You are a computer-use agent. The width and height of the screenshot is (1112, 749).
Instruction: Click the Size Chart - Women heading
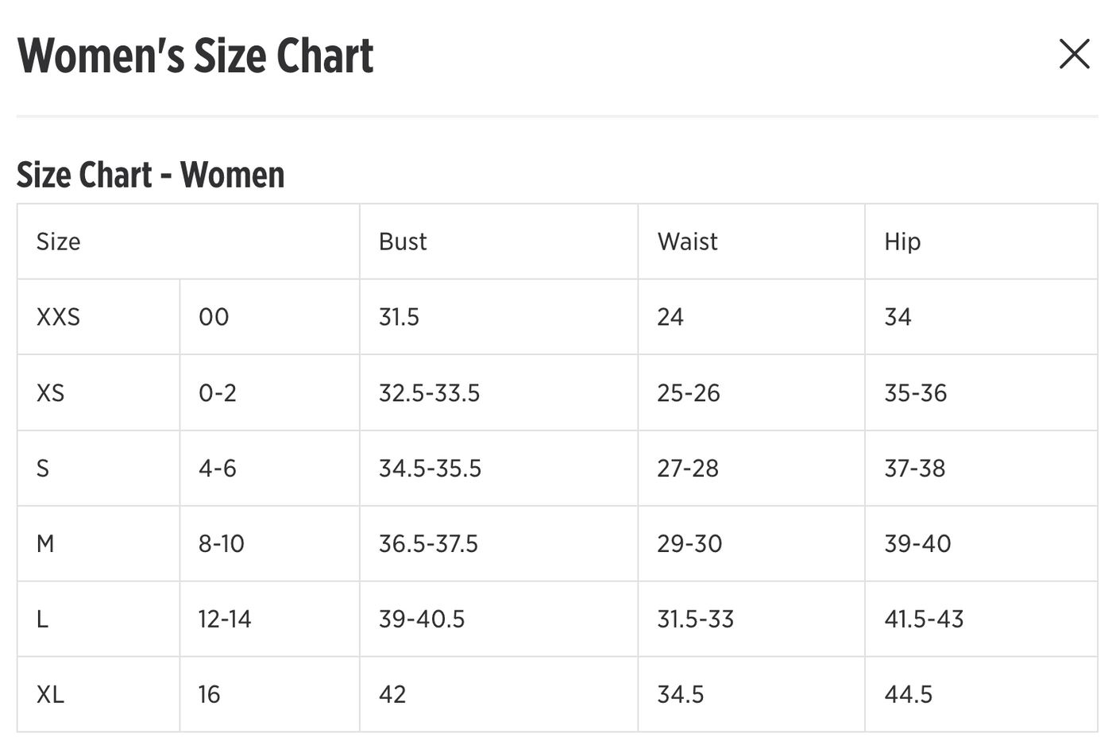150,175
